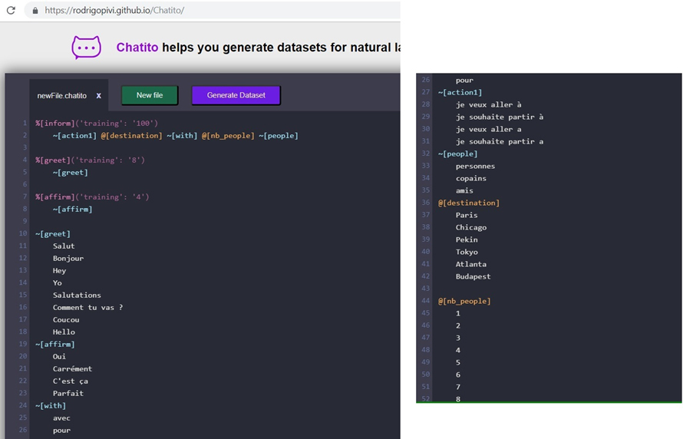Click the 'je souhaite partir à' line
This screenshot has width=683, height=439.
[499, 117]
